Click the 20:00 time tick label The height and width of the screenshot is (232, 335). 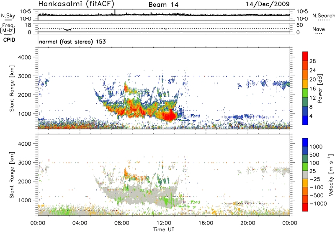point(248,223)
